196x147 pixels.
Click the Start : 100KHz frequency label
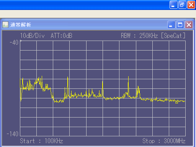[41, 141]
